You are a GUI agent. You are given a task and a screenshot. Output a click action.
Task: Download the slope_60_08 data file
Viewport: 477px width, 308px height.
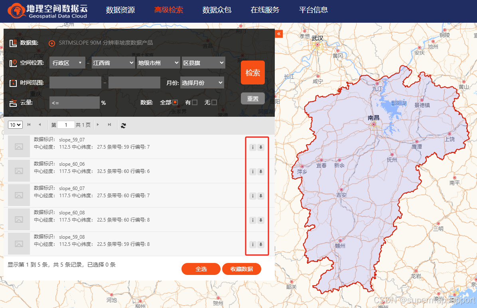260,220
